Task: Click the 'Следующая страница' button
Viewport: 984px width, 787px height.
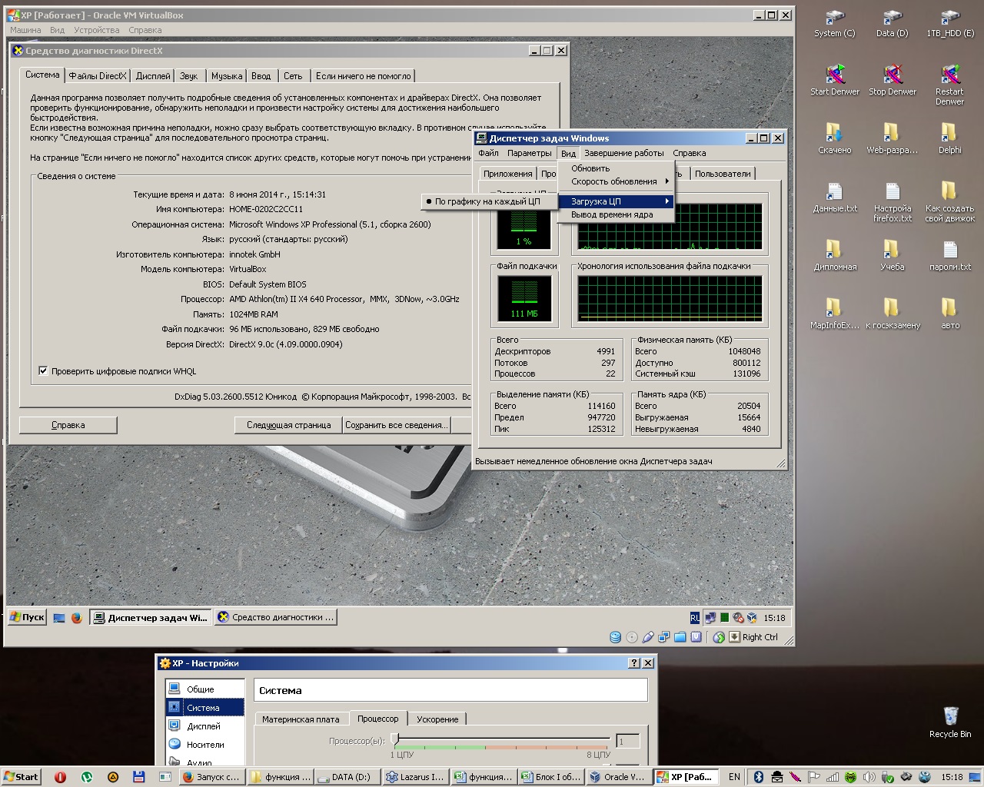Action: coord(288,425)
